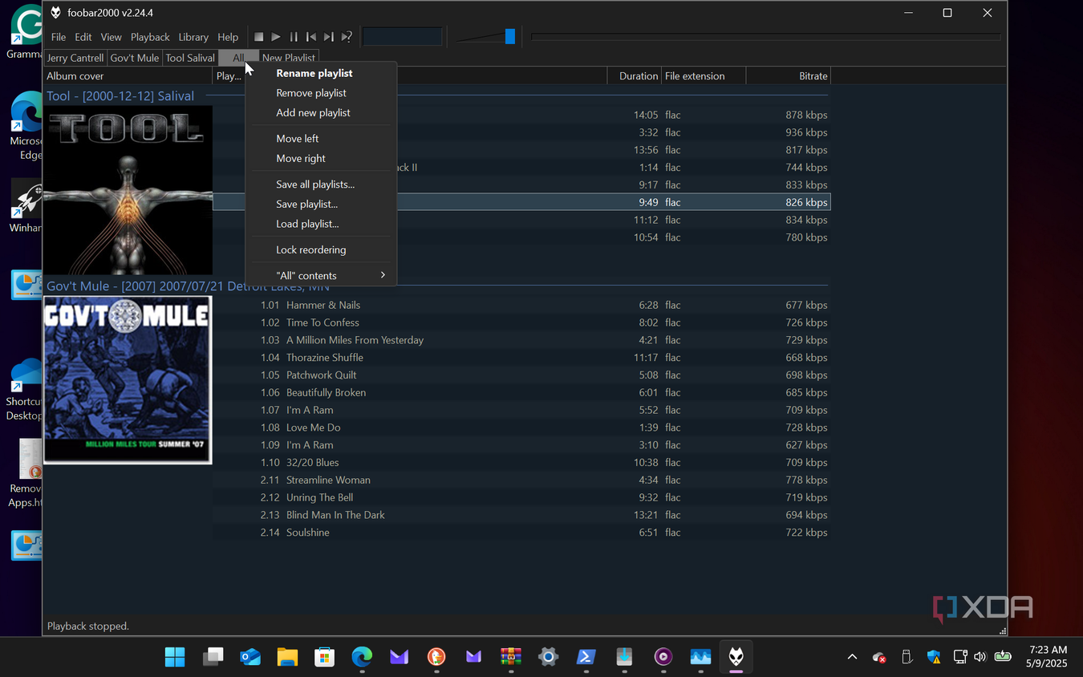Open the volume speaker icon in the tray
Image resolution: width=1083 pixels, height=677 pixels.
pos(980,657)
